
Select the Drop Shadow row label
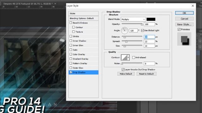pyautogui.click(x=79, y=73)
